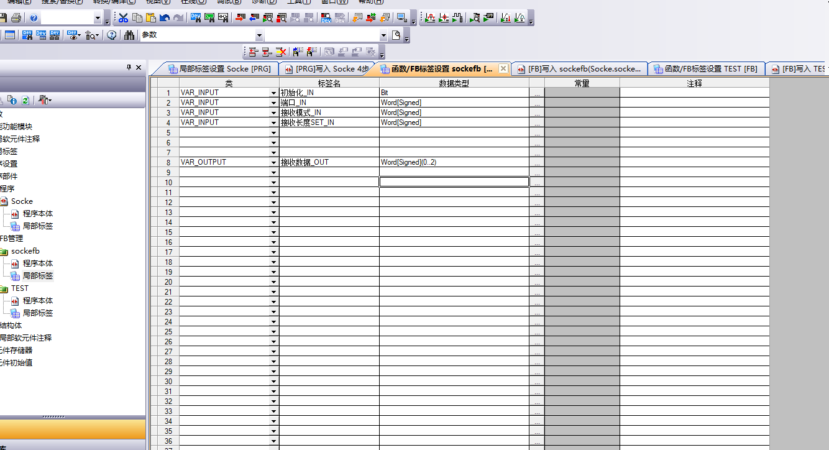Click the Write to PLC red arrow icon
The image size is (829, 450).
click(240, 18)
